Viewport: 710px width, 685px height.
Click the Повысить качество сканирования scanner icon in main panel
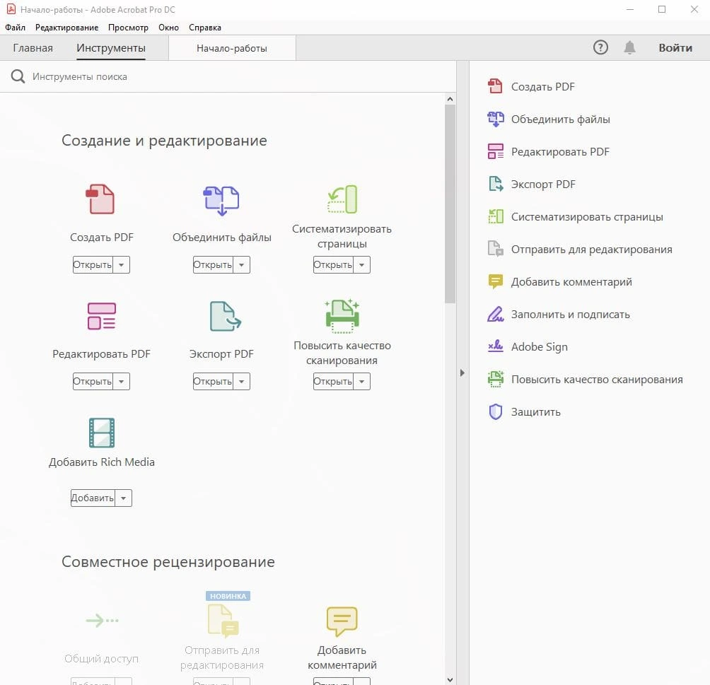click(342, 316)
